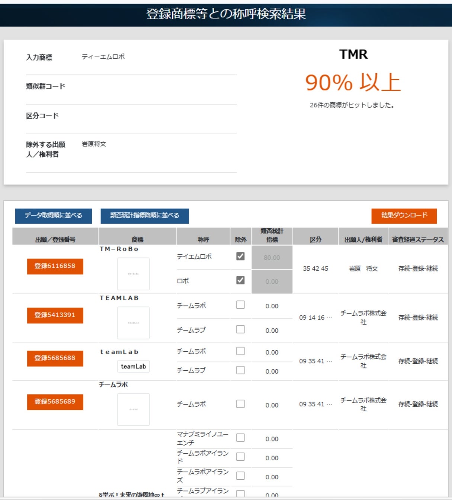Sort results by data acquisition order
The height and width of the screenshot is (502, 452).
[x=53, y=216]
